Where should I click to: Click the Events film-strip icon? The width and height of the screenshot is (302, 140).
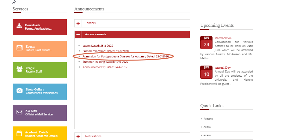pos(19,48)
